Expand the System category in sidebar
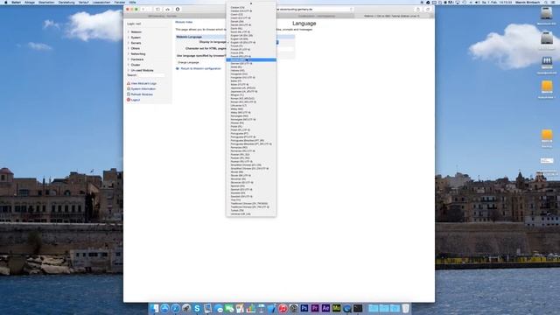Screen dimensions: 560x315 pos(136,38)
